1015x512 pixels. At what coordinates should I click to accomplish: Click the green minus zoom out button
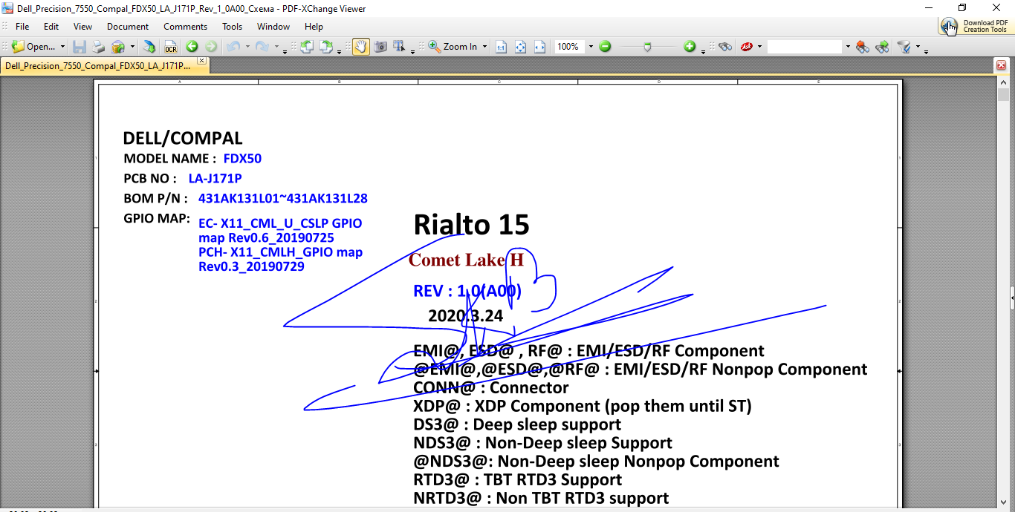point(605,47)
